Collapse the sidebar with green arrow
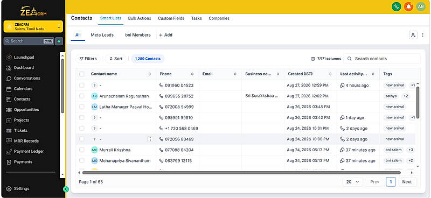Image resolution: width=431 pixels, height=198 pixels. (x=66, y=189)
